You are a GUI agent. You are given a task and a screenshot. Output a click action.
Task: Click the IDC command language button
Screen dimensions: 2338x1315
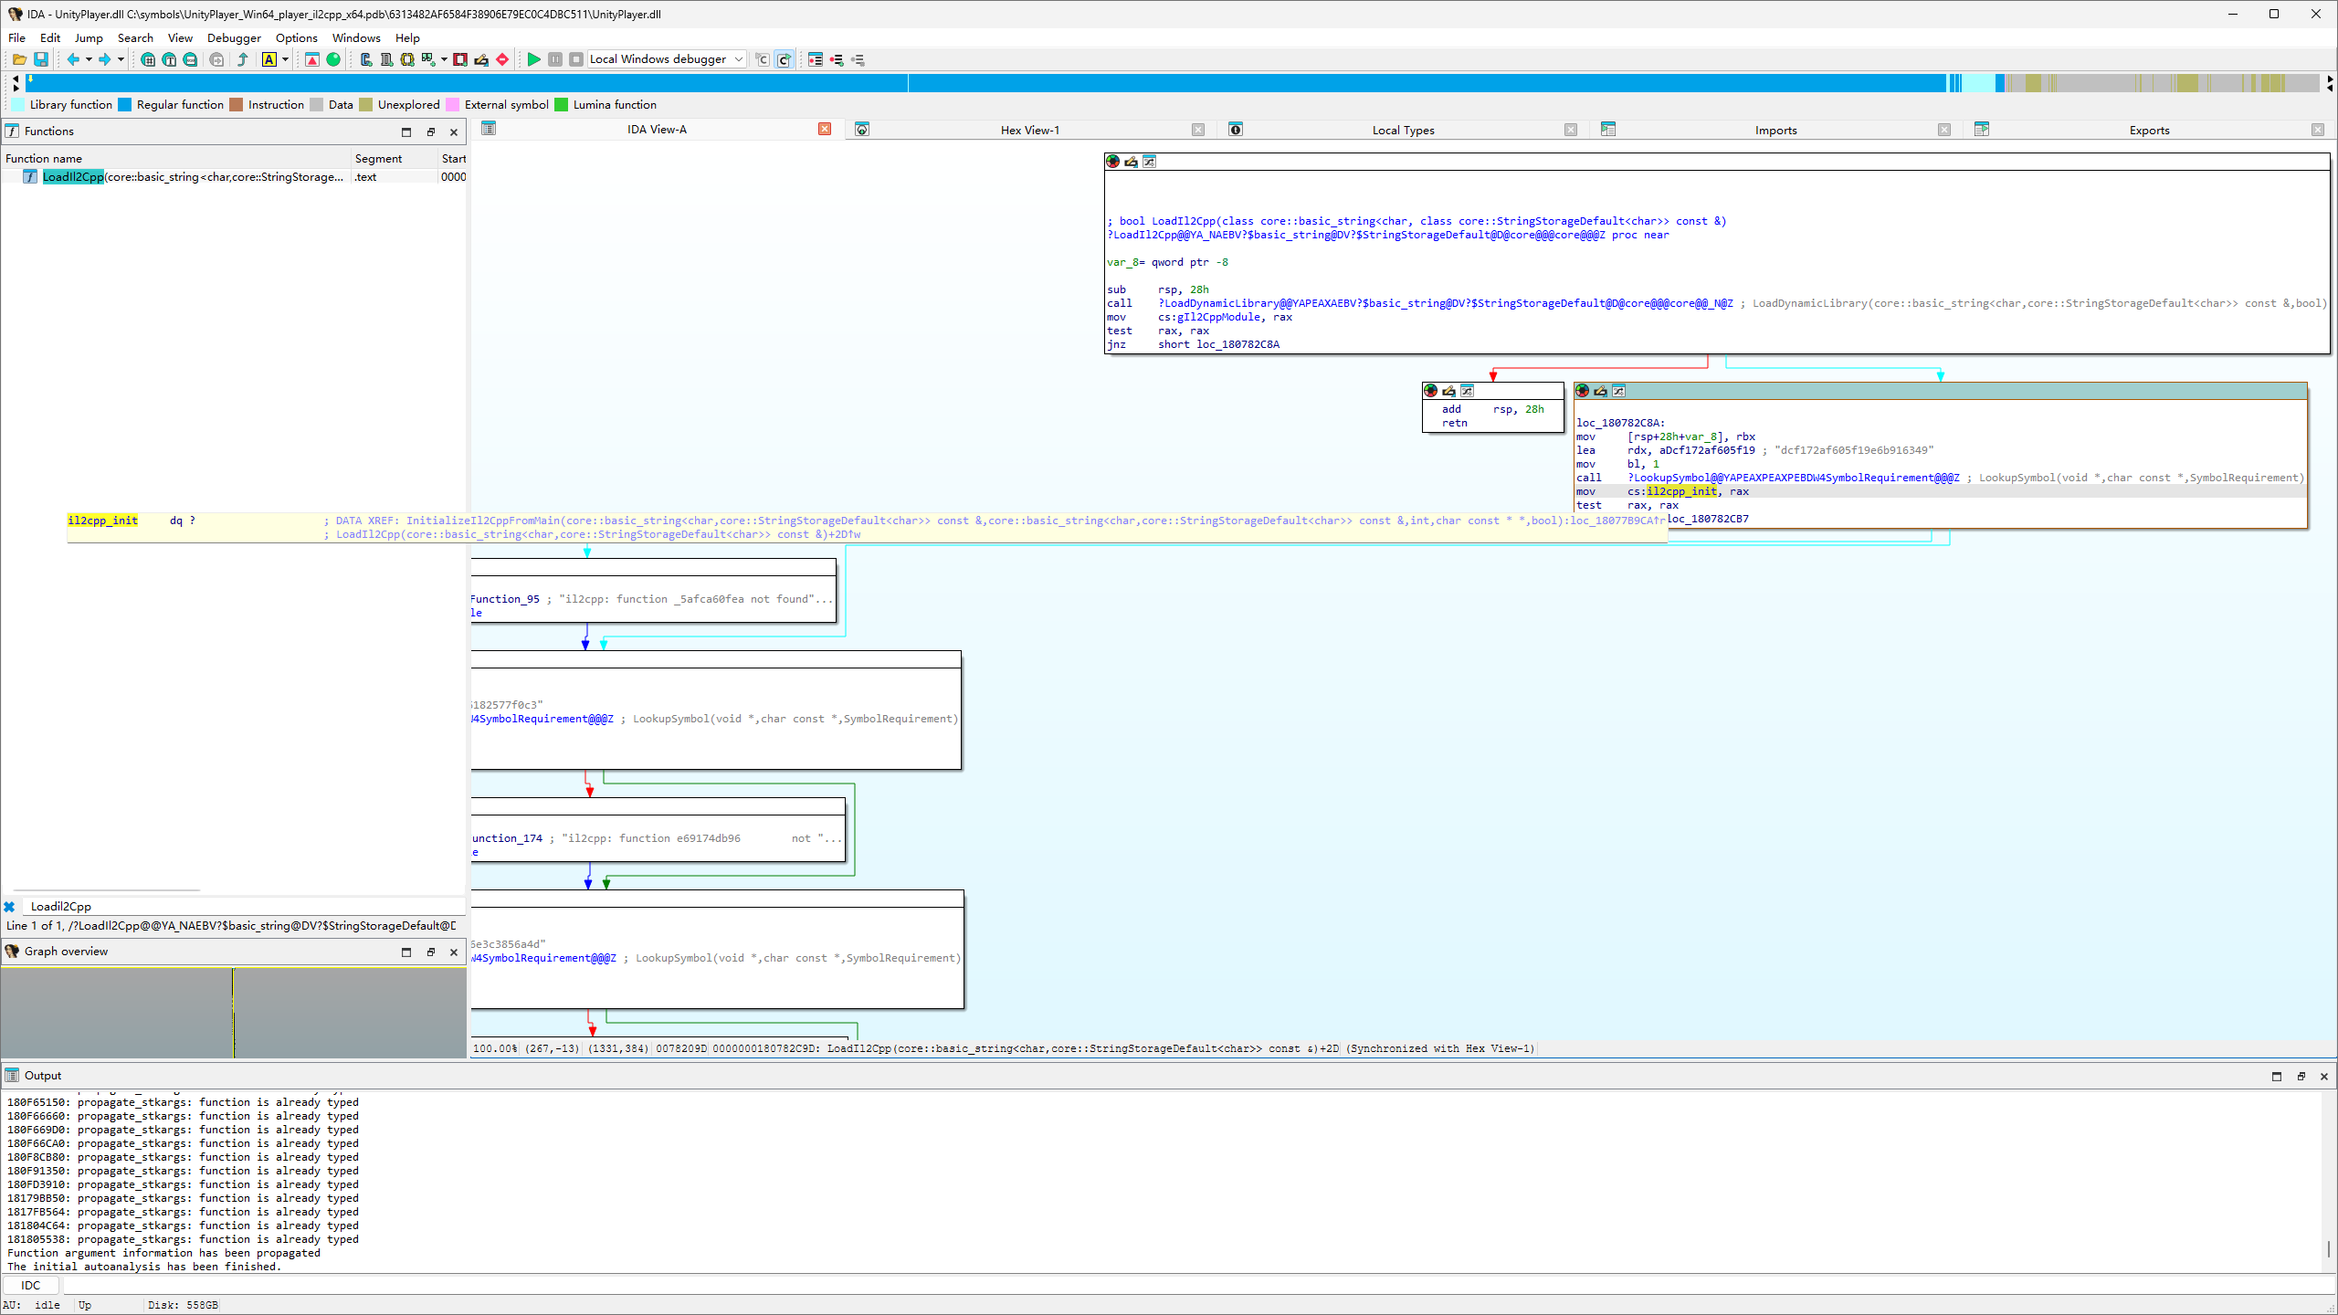pyautogui.click(x=31, y=1285)
